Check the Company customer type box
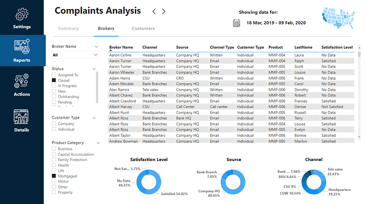The height and width of the screenshot is (204, 365). click(54, 123)
